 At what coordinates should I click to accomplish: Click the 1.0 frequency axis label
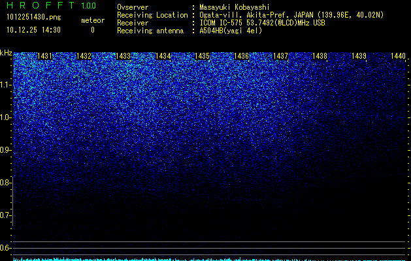[x=5, y=117]
